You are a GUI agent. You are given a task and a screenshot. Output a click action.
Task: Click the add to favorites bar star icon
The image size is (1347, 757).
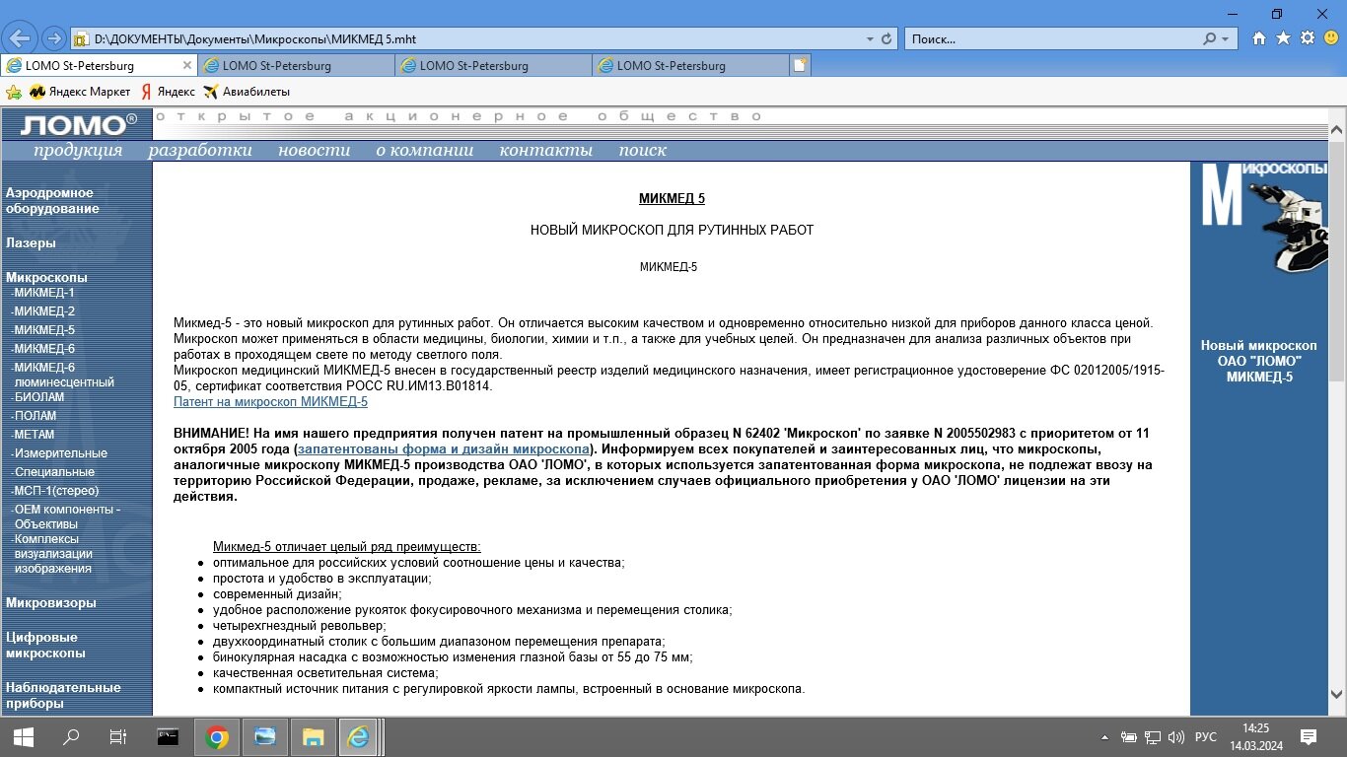(x=14, y=92)
